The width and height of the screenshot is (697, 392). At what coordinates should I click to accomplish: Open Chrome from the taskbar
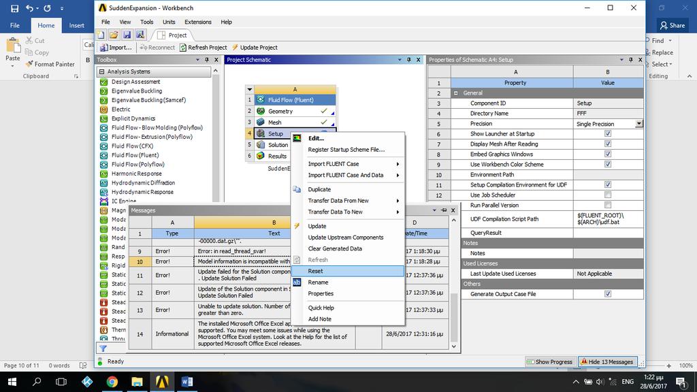coord(112,381)
